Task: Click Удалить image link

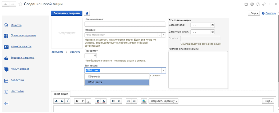Action: (75, 52)
